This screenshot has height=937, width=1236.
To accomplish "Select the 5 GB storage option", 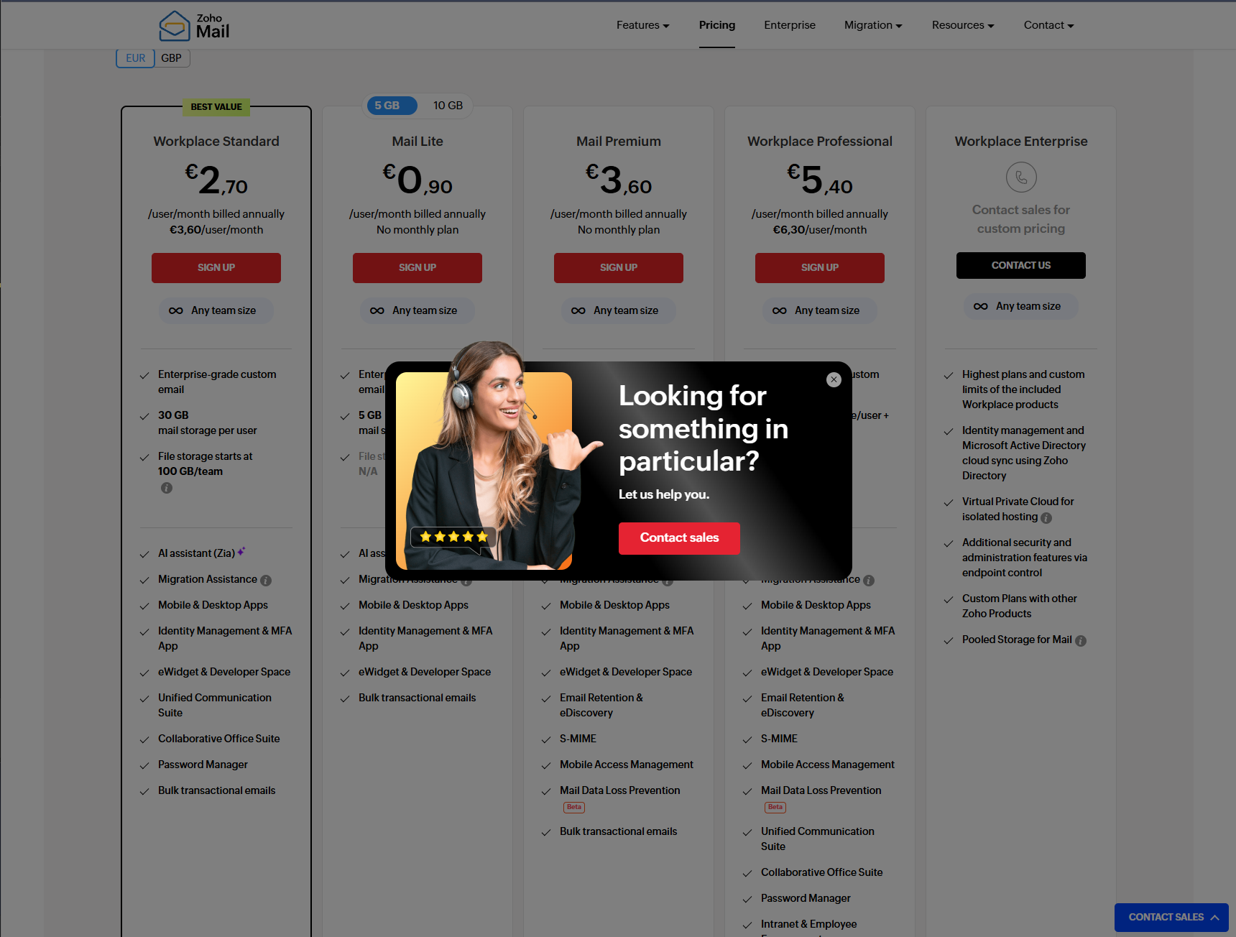I will pos(392,106).
